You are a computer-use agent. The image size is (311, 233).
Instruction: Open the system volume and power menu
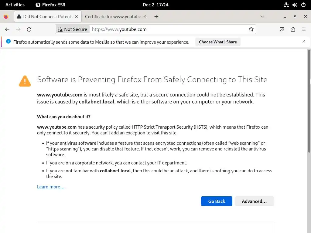point(295,5)
